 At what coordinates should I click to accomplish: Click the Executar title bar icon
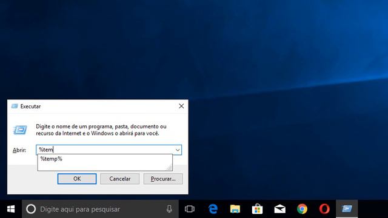coord(15,107)
